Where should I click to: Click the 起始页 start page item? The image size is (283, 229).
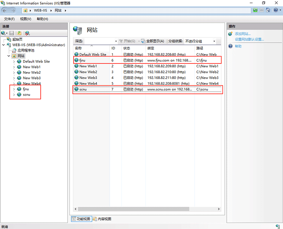(17, 40)
